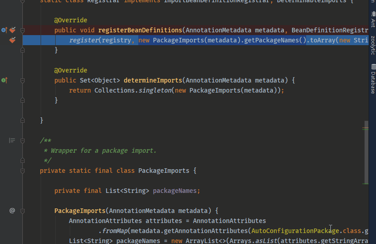Click fold end marker below register call
This screenshot has height=244, width=376.
point(22,50)
